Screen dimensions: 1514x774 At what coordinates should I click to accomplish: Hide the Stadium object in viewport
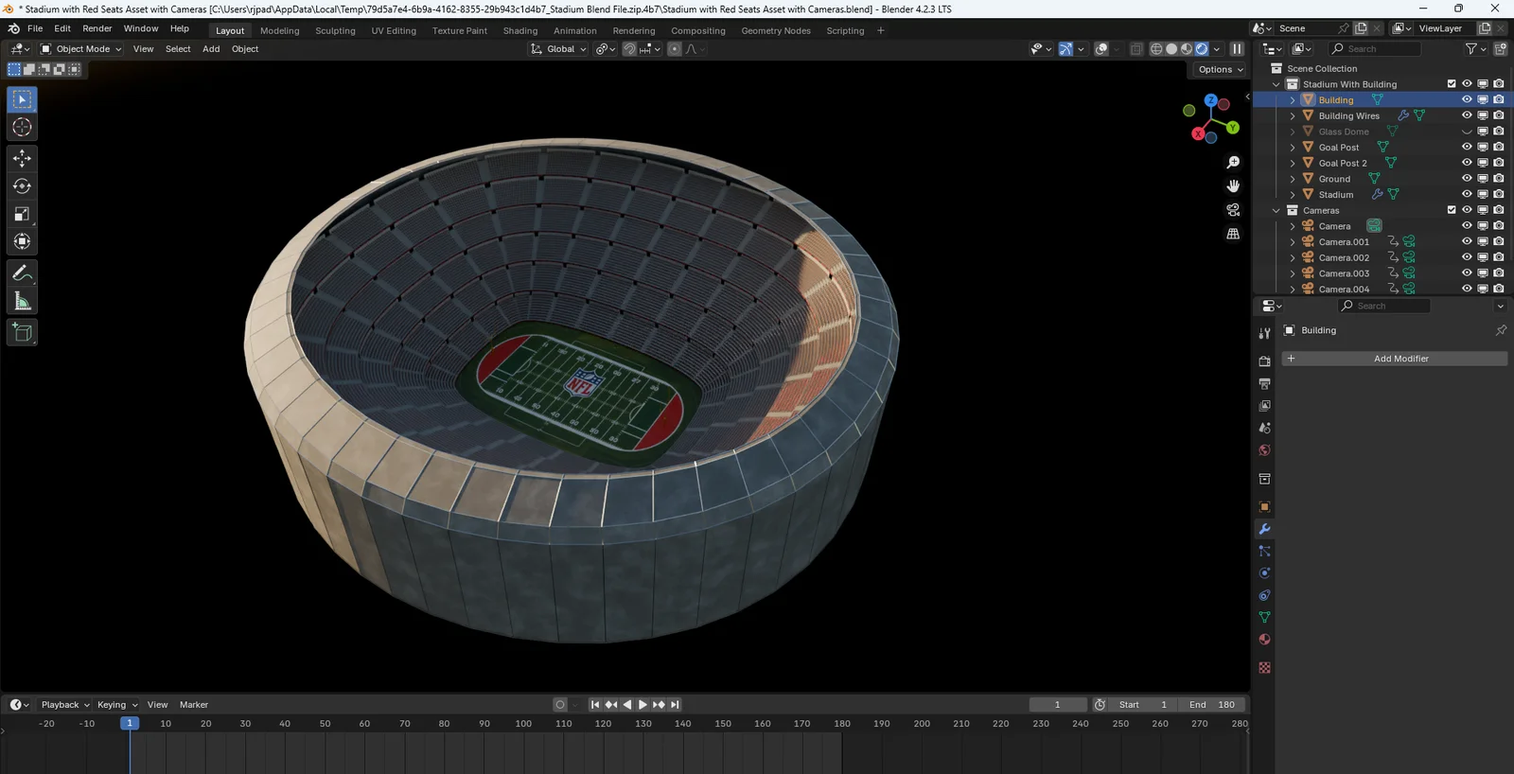pos(1467,194)
